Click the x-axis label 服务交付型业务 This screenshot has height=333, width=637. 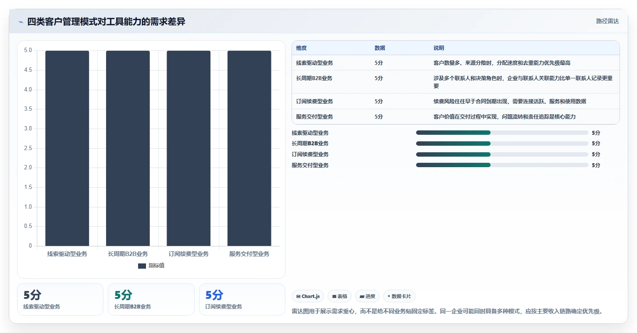pyautogui.click(x=249, y=254)
